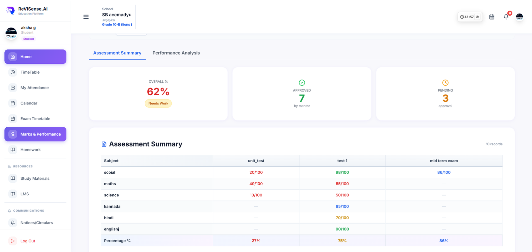Click the approved checkmark circle icon
Screen dimensions: 532x252
tap(302, 83)
